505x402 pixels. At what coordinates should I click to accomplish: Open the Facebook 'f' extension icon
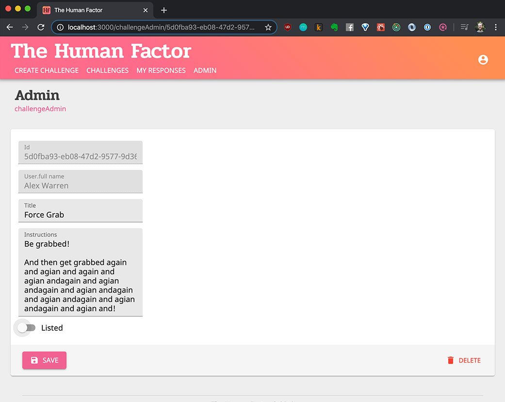(350, 27)
